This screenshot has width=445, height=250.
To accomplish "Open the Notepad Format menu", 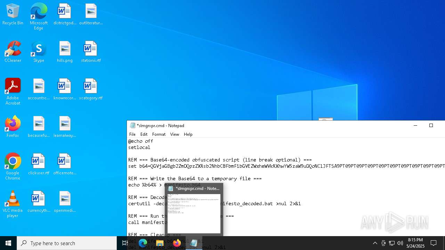I will [159, 134].
